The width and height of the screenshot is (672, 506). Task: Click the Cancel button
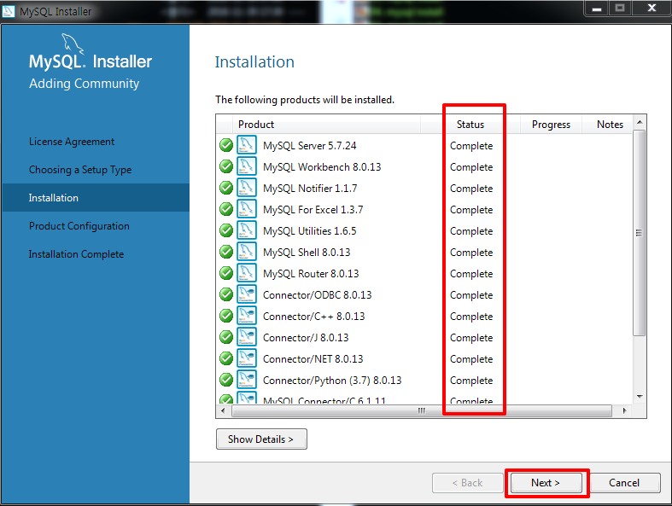point(624,483)
